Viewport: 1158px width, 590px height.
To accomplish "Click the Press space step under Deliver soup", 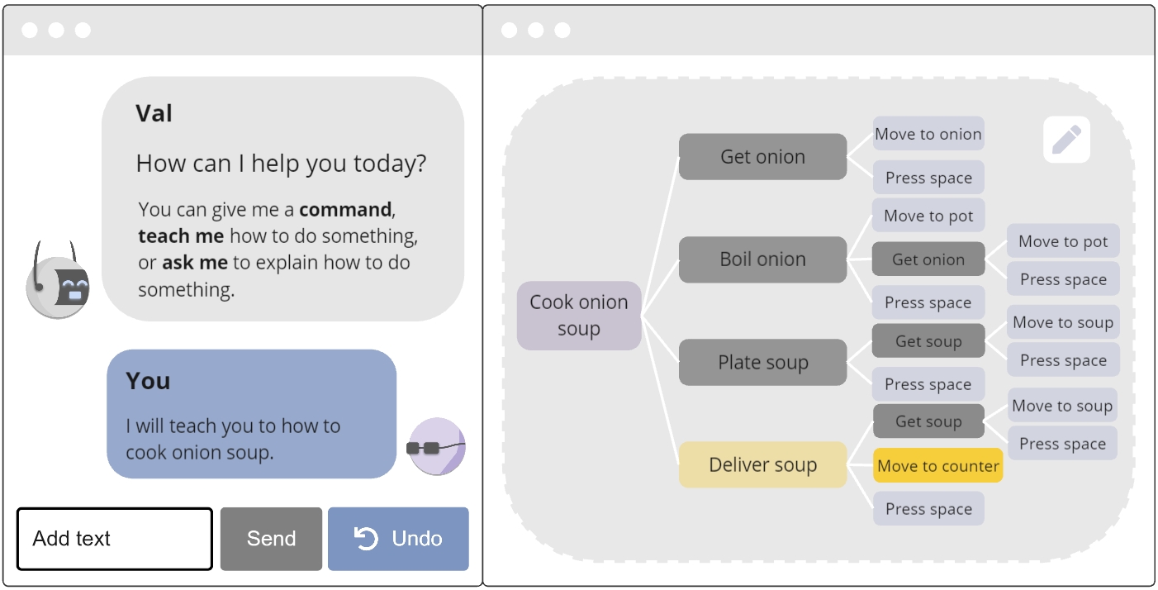I will (928, 509).
